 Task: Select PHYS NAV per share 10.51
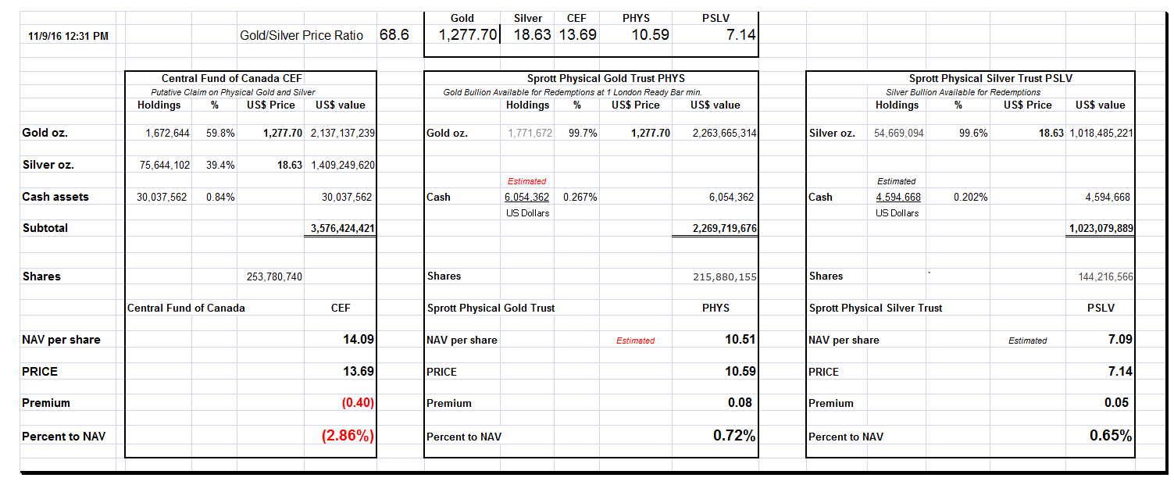click(x=740, y=339)
